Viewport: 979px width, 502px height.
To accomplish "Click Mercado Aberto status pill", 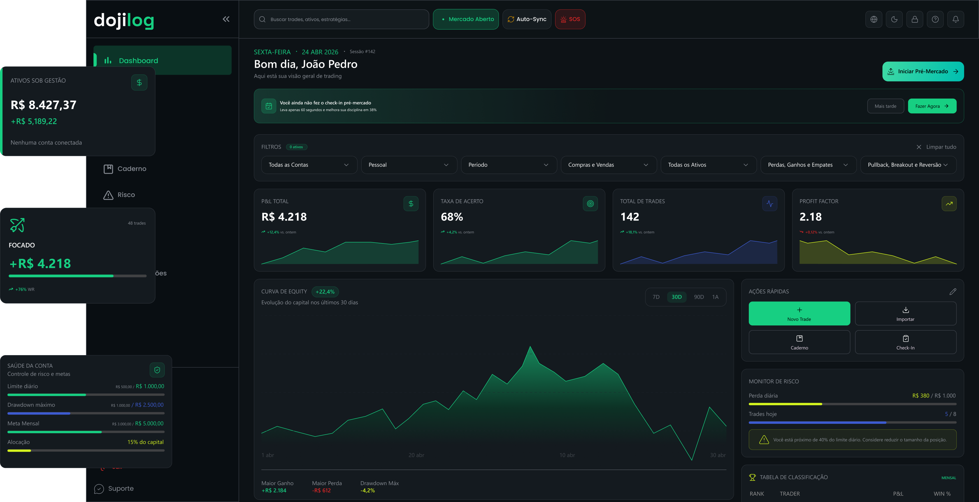I will [466, 19].
